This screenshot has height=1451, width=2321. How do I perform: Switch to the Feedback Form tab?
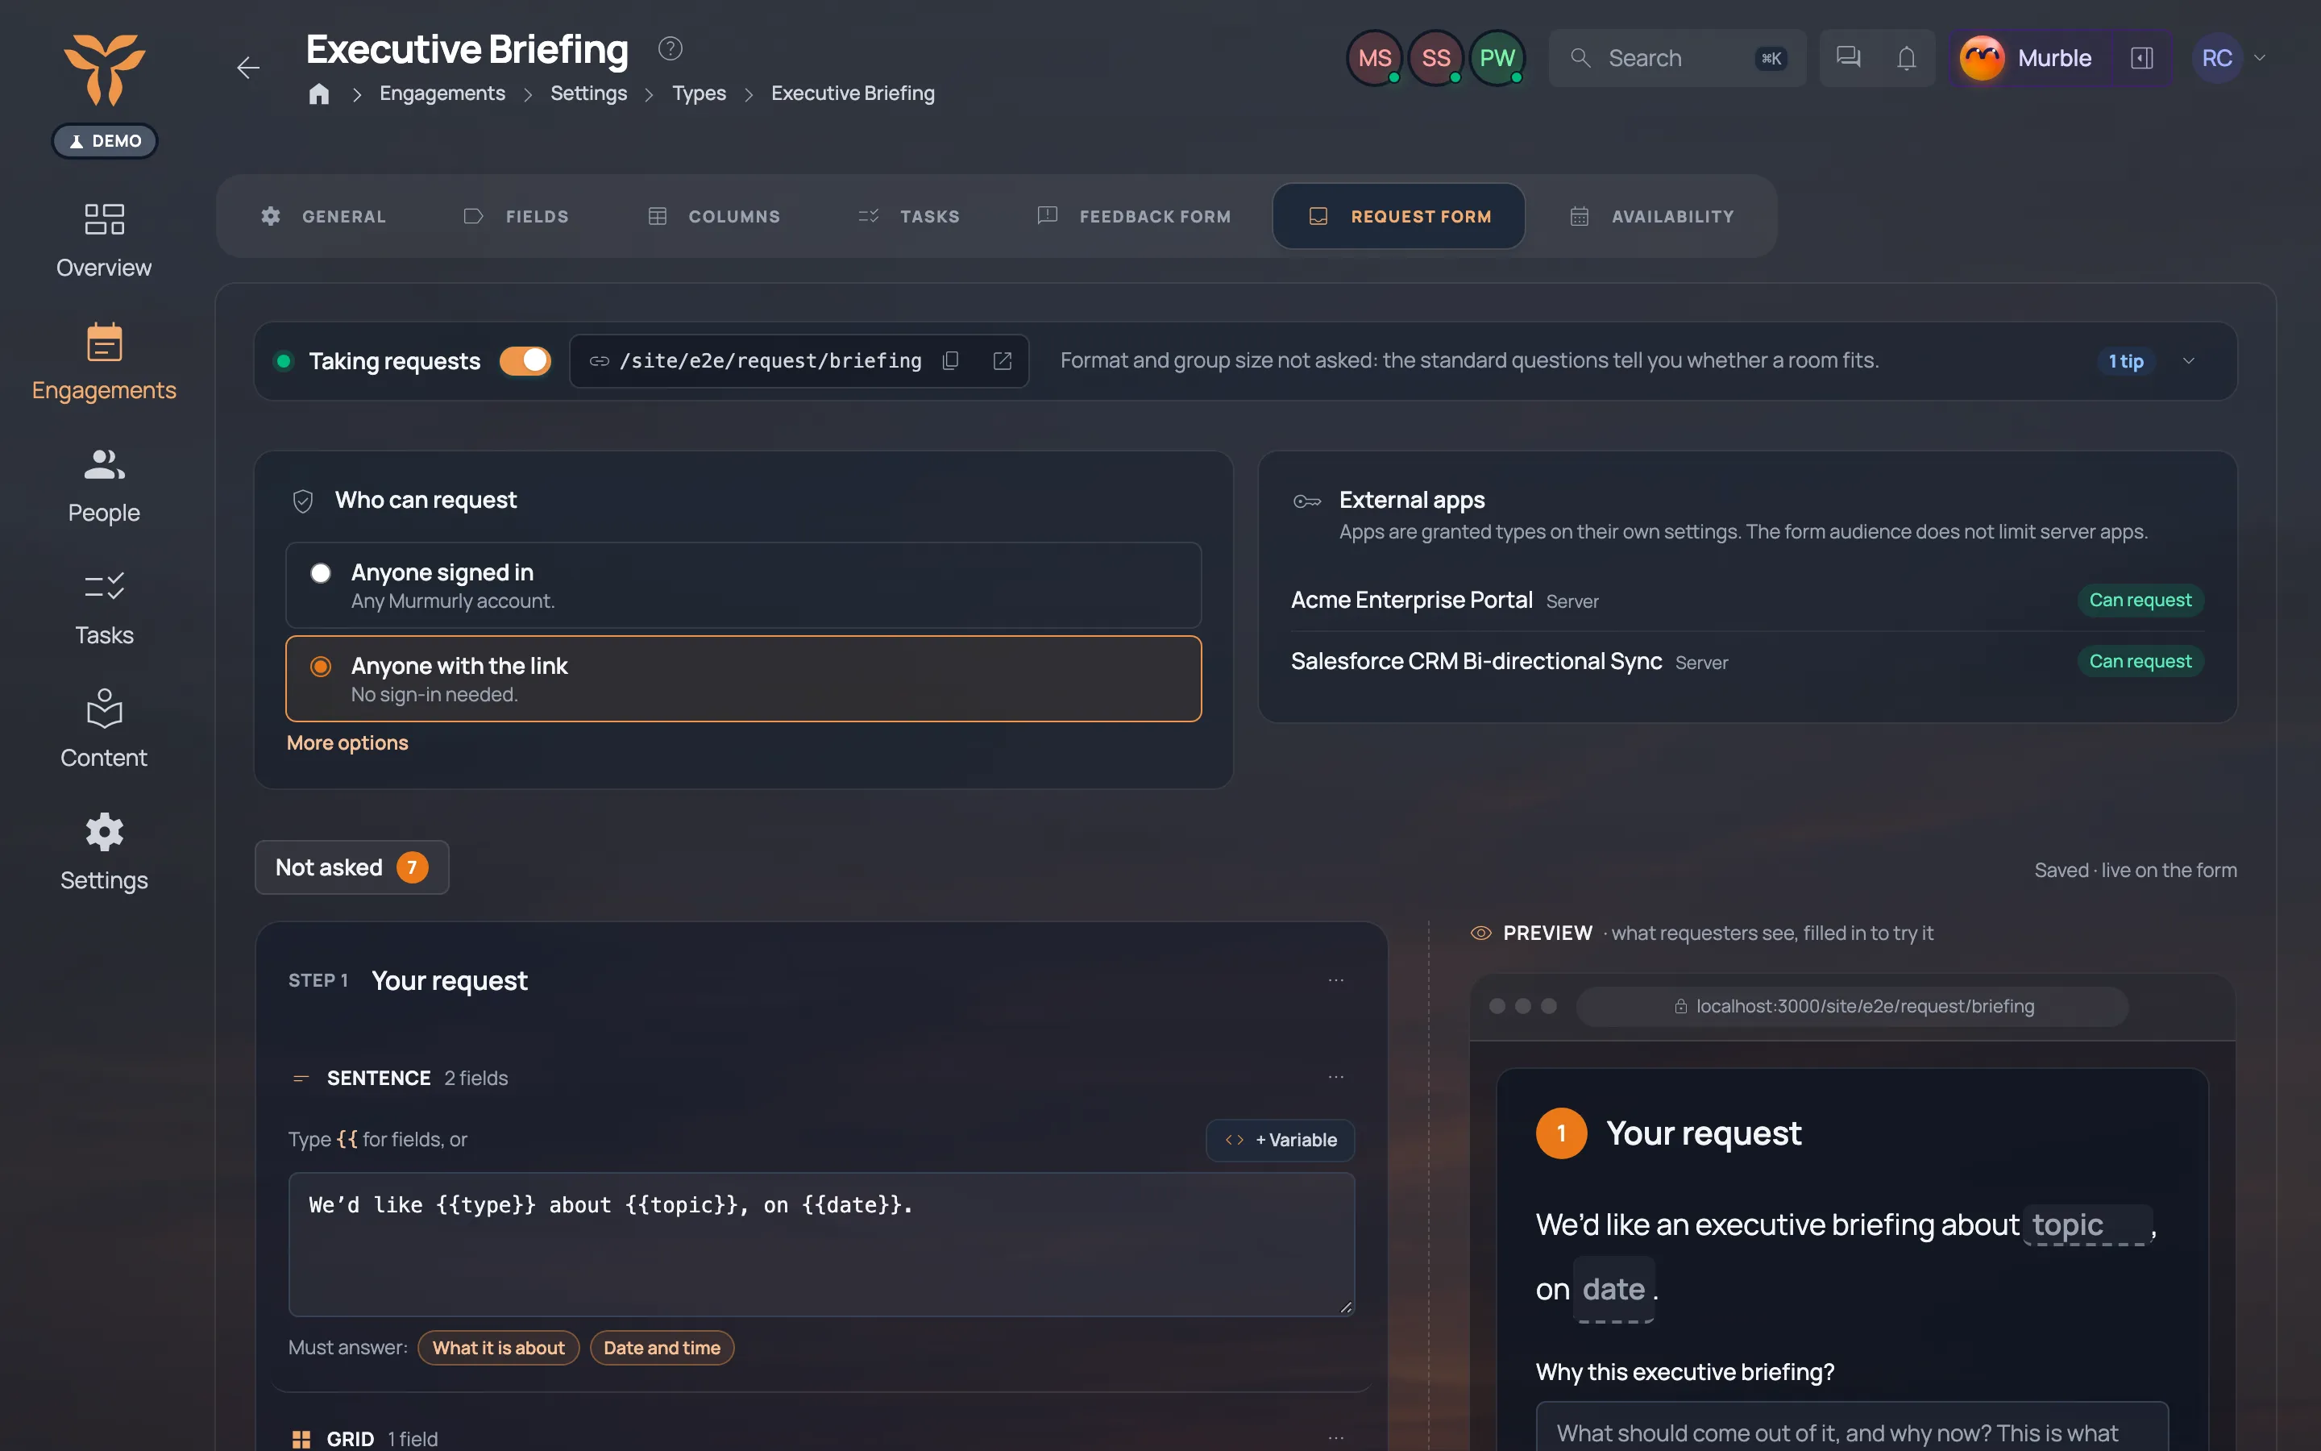[x=1134, y=216]
